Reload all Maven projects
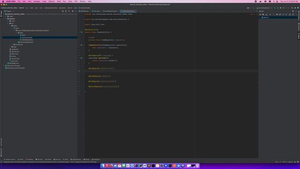 260,15
